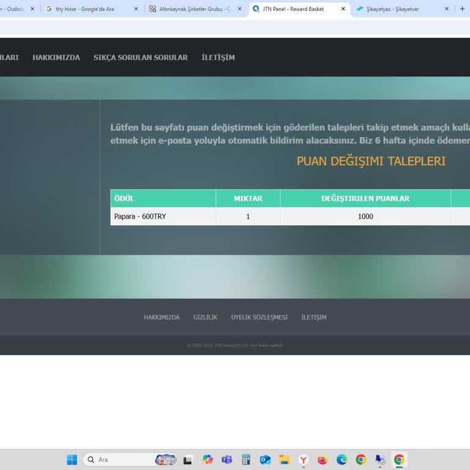The image size is (470, 470).
Task: Open the footer İLETİŞİM link
Action: click(x=314, y=317)
